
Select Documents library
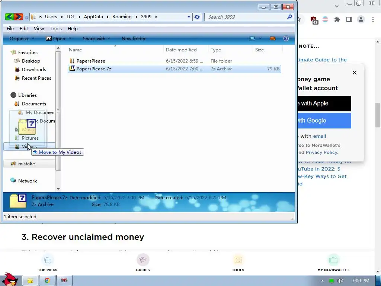click(x=34, y=104)
